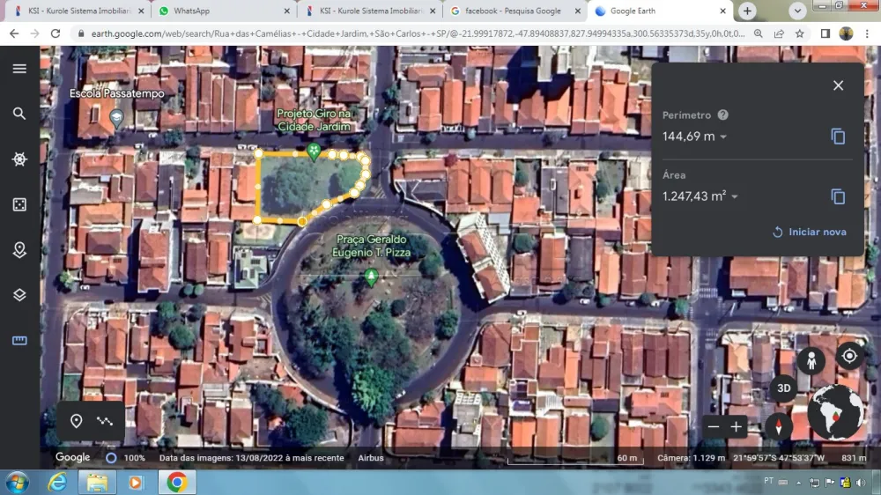The height and width of the screenshot is (495, 881).
Task: Activate Pegman Street View mode
Action: pyautogui.click(x=811, y=360)
